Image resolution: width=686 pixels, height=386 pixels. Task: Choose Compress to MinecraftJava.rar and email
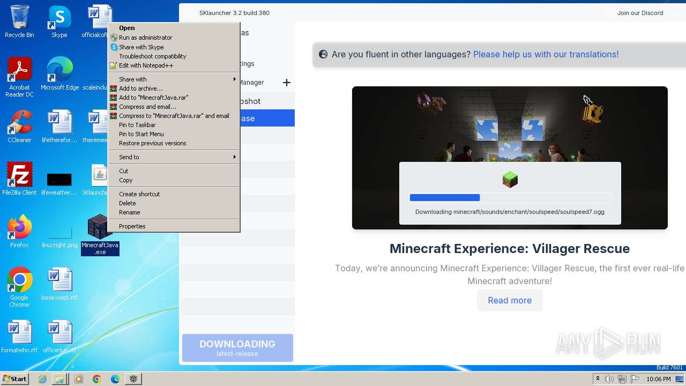(174, 116)
